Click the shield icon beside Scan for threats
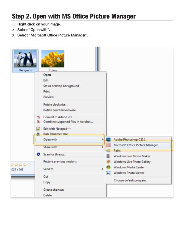184x239 pixels. point(38,155)
